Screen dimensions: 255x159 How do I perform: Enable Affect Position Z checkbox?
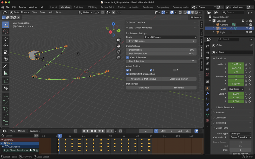pos(175,70)
